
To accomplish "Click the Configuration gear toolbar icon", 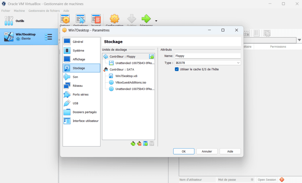I will 114,19.
